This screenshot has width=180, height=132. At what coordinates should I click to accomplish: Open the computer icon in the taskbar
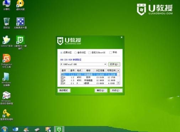15,130
